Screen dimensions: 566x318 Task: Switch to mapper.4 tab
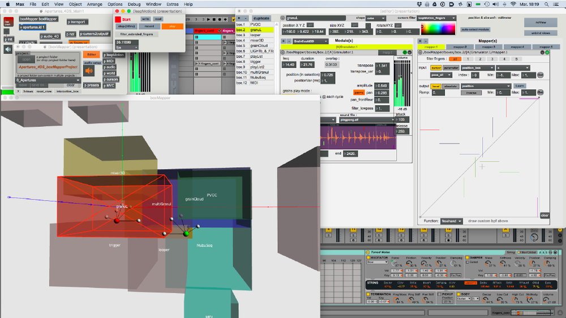click(x=517, y=47)
